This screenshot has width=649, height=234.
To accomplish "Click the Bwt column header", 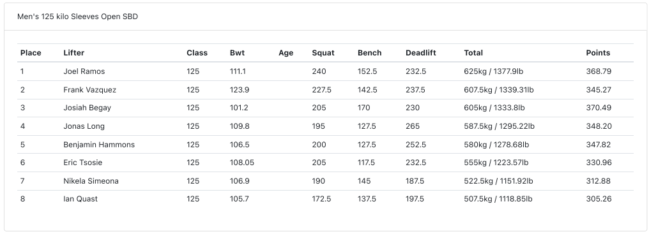I will (237, 53).
